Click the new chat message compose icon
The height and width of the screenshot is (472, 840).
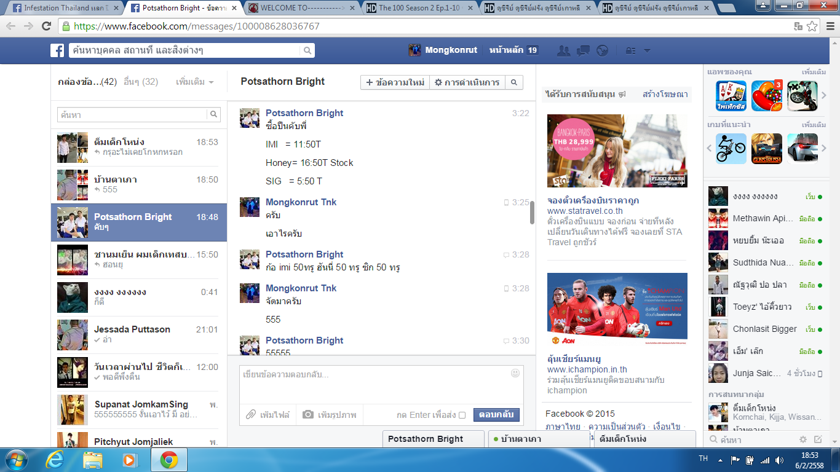tap(818, 439)
